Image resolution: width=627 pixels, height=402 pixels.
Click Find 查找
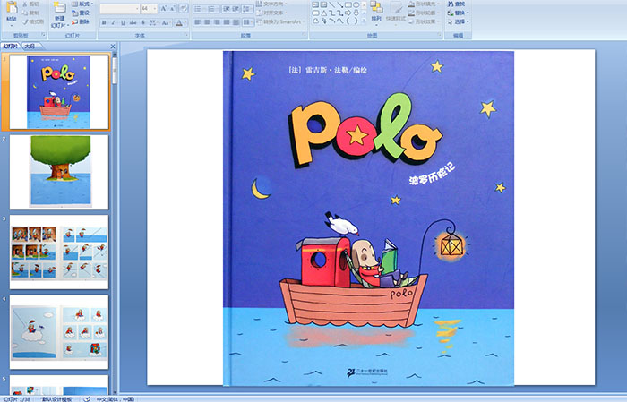(x=456, y=4)
